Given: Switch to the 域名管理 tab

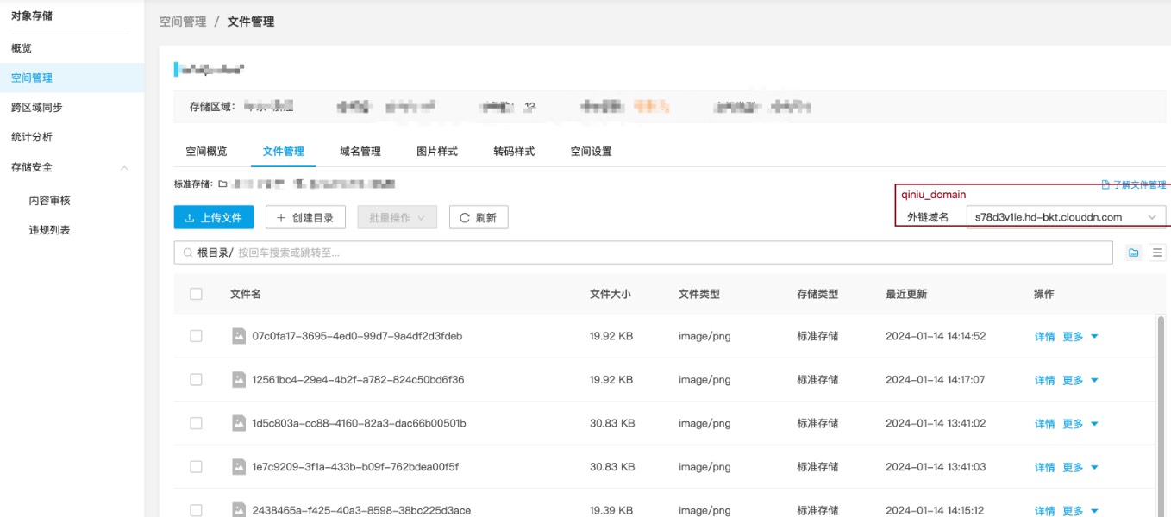Looking at the screenshot, I should point(360,152).
